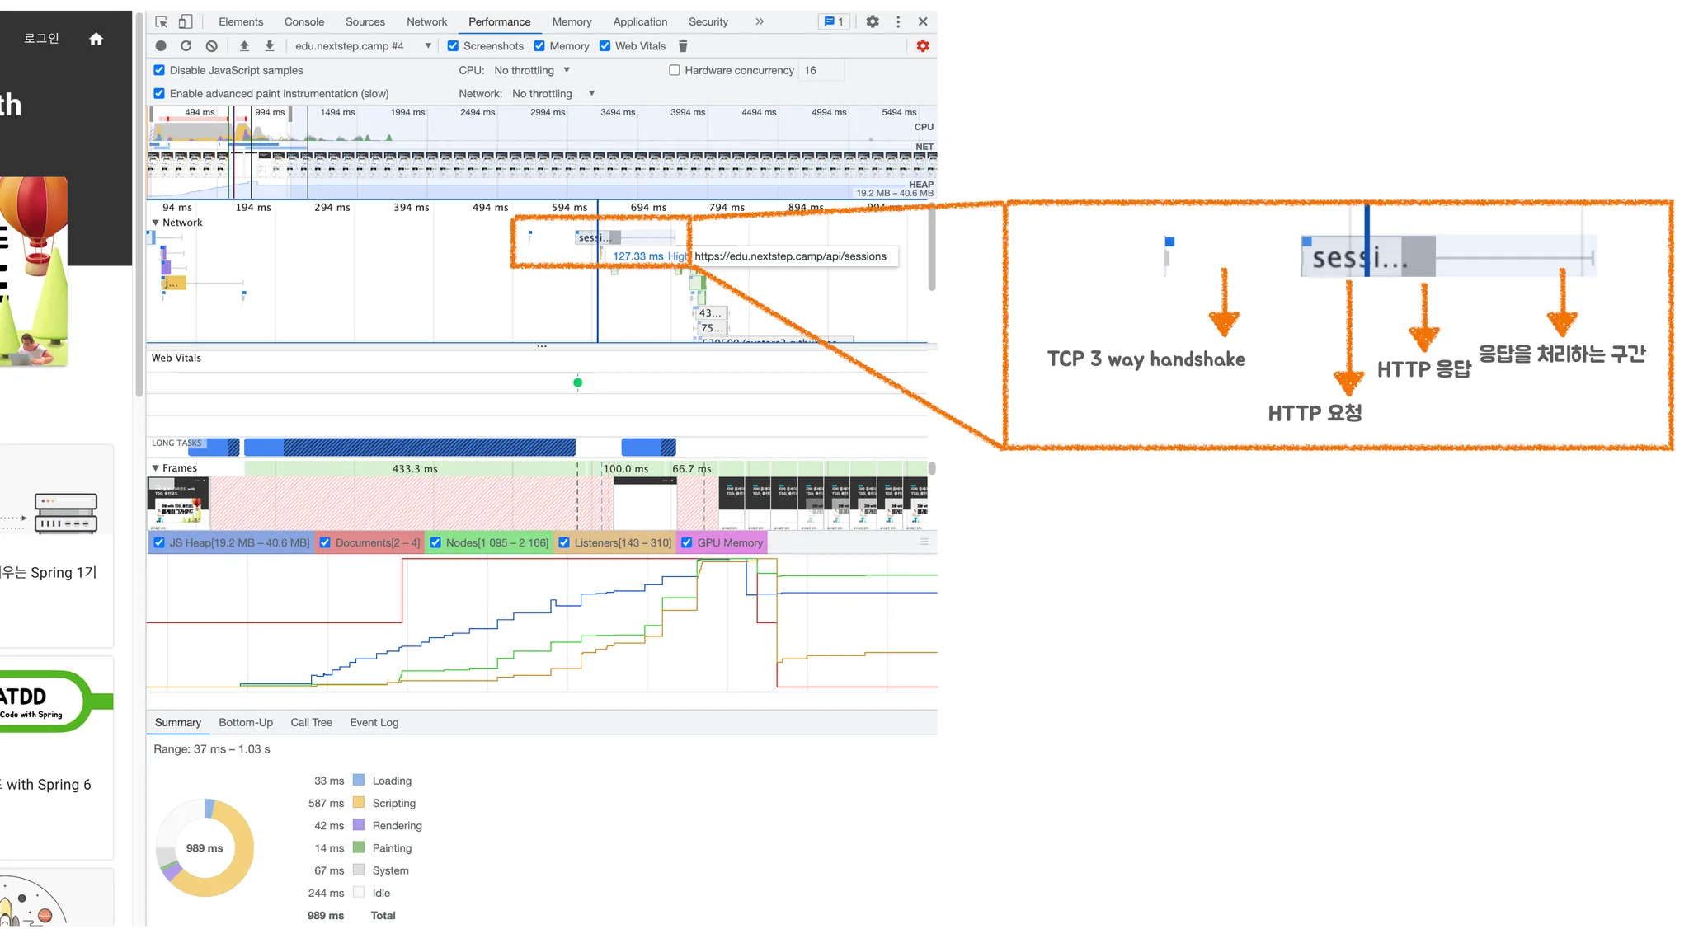Toggle the device toolbar icon

(x=186, y=22)
